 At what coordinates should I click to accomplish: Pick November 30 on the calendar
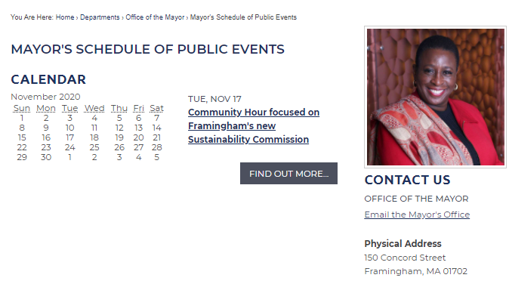[46, 157]
